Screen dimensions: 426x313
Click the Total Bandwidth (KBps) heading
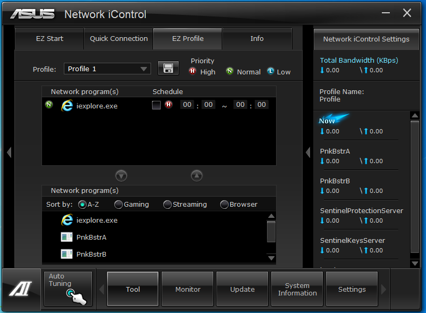point(359,60)
